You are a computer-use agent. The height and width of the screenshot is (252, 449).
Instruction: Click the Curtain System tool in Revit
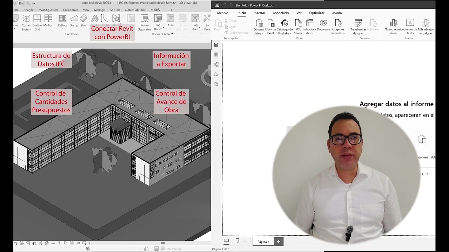click(x=26, y=23)
